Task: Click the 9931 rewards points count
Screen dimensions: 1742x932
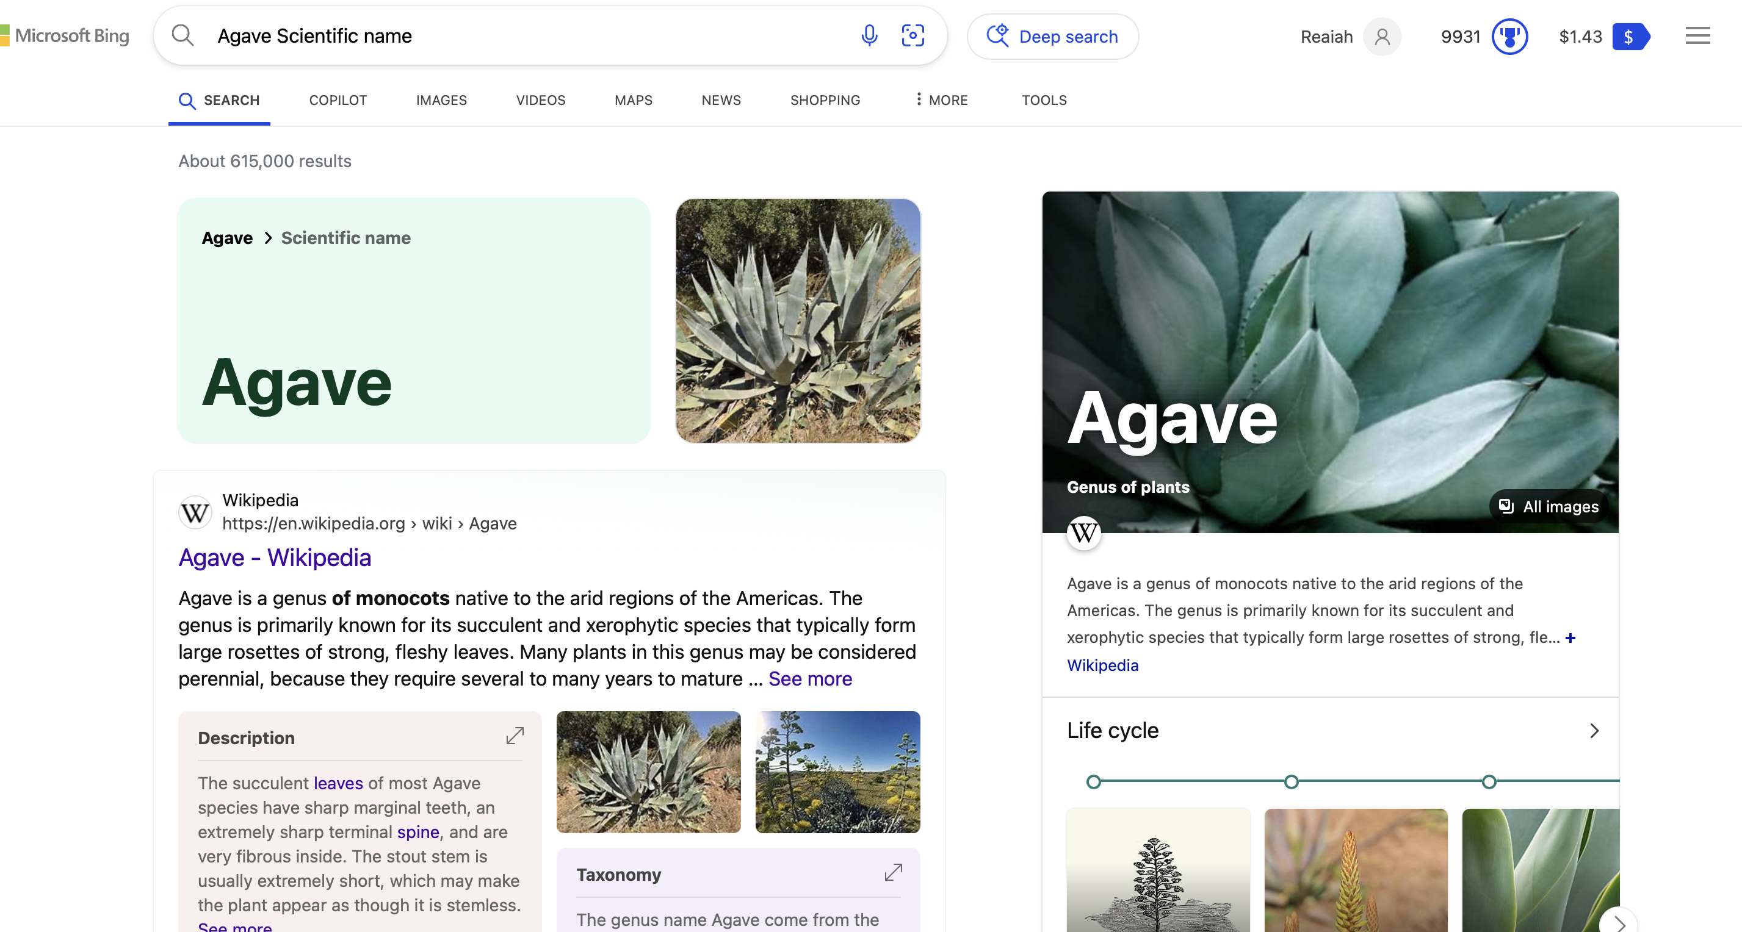Action: 1461,37
